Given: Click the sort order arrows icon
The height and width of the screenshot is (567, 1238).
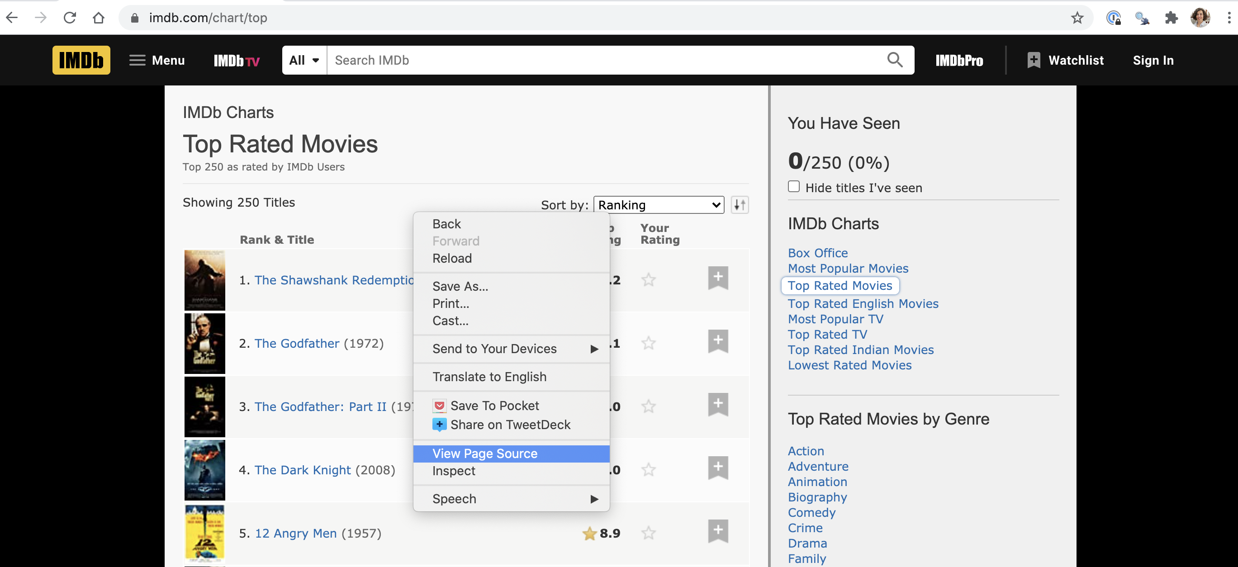Looking at the screenshot, I should [740, 205].
